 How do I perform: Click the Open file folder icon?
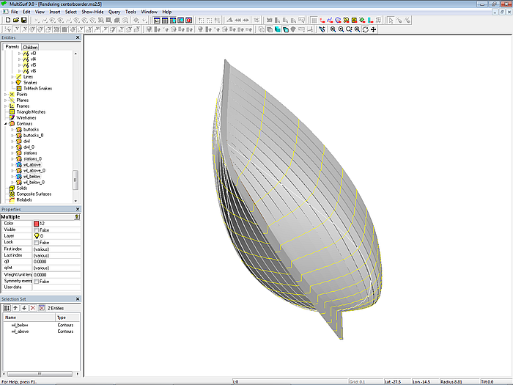point(15,20)
